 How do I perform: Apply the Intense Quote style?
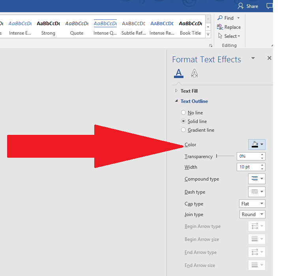[x=105, y=28]
